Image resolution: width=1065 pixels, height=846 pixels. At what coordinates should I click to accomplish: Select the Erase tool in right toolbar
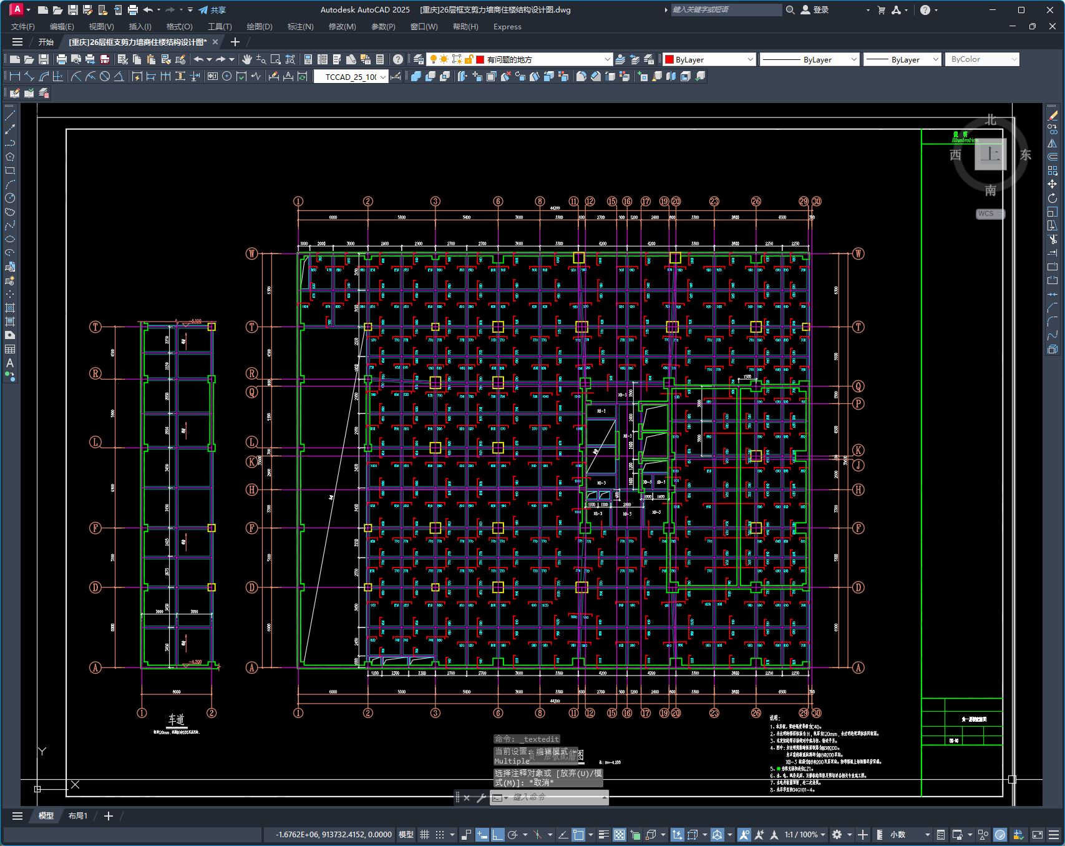point(1053,116)
